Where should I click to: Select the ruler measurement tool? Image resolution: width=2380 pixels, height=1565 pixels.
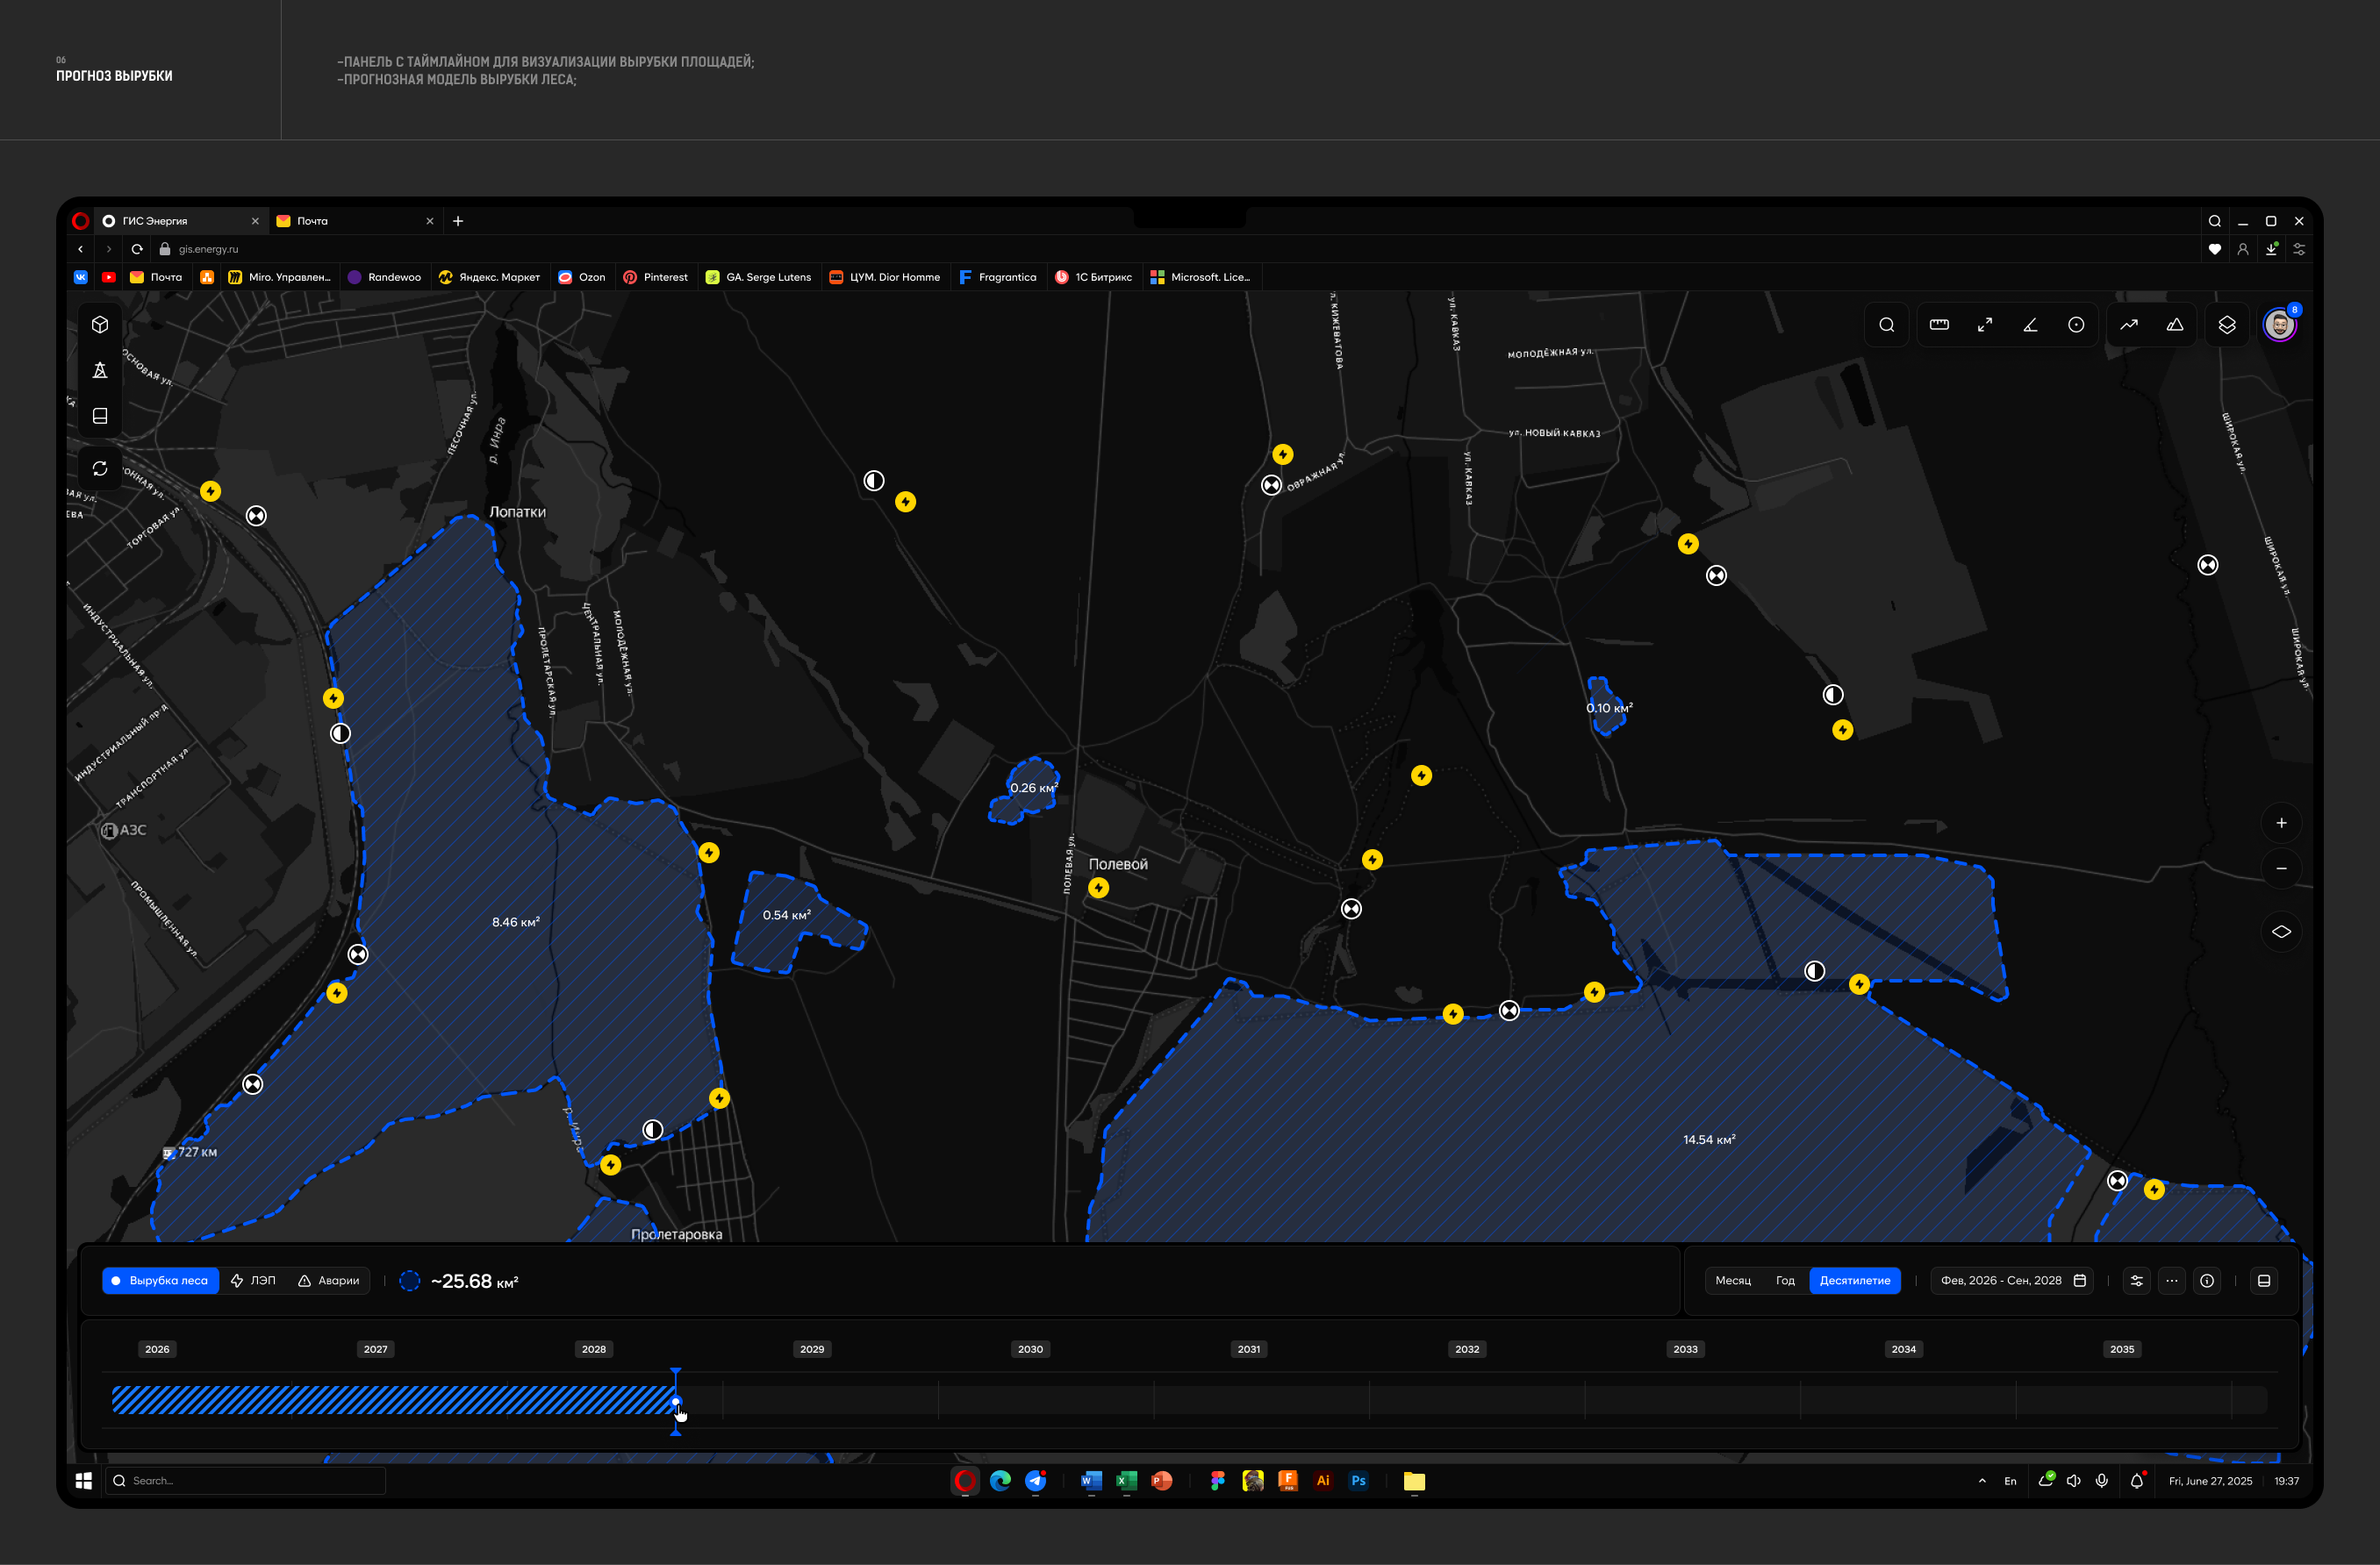click(1939, 325)
